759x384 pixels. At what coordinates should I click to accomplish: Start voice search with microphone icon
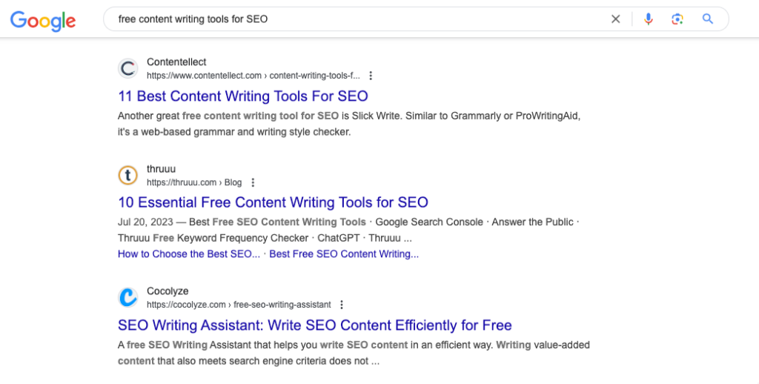(648, 19)
